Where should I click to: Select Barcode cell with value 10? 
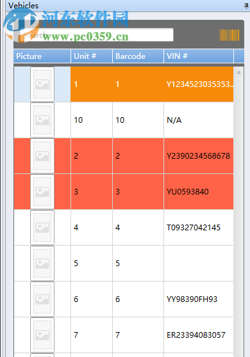[138, 120]
